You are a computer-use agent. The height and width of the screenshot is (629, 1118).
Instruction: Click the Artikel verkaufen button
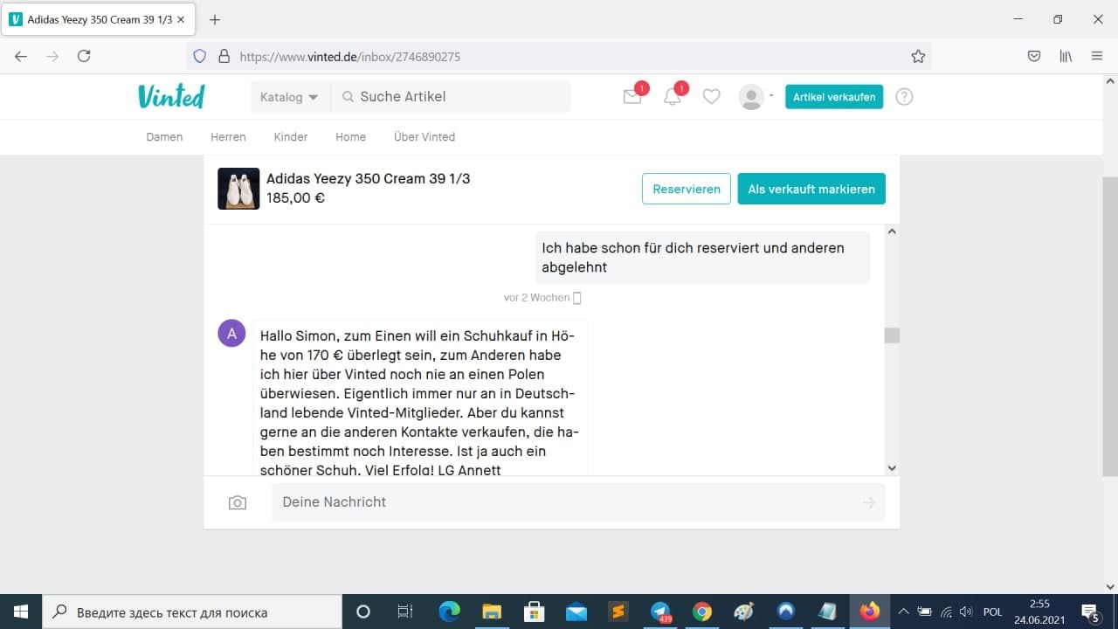tap(834, 97)
